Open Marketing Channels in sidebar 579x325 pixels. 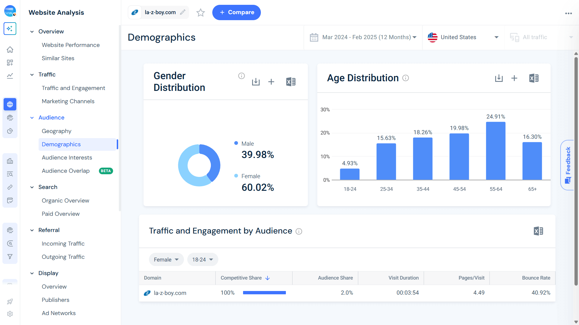point(68,101)
